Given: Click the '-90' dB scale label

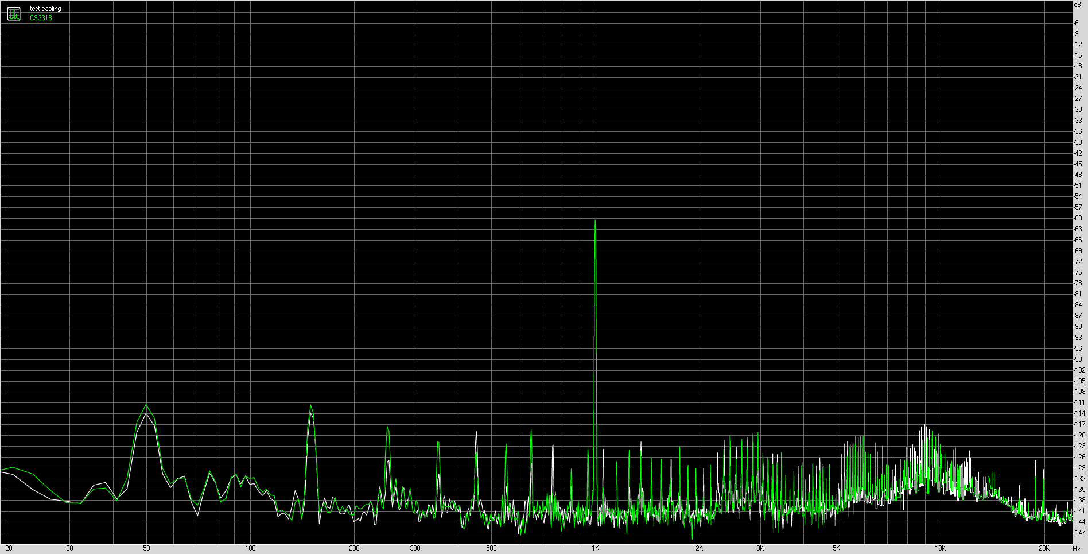Looking at the screenshot, I should pyautogui.click(x=1078, y=327).
